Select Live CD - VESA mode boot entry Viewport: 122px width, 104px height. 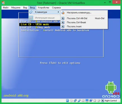point(40,24)
